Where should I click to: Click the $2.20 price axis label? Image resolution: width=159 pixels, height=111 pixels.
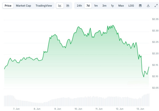[155, 53]
